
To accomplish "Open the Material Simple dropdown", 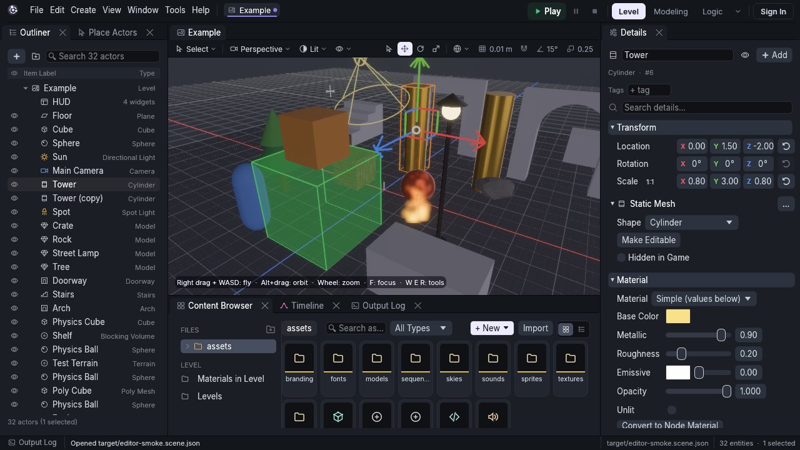I will [704, 299].
